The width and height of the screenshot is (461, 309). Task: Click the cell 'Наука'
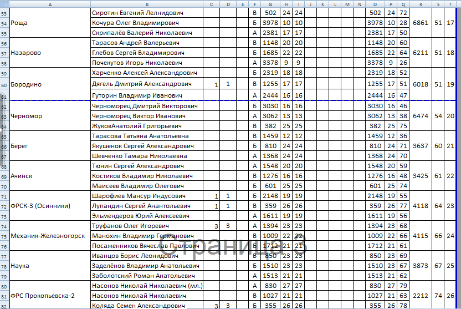(50, 266)
